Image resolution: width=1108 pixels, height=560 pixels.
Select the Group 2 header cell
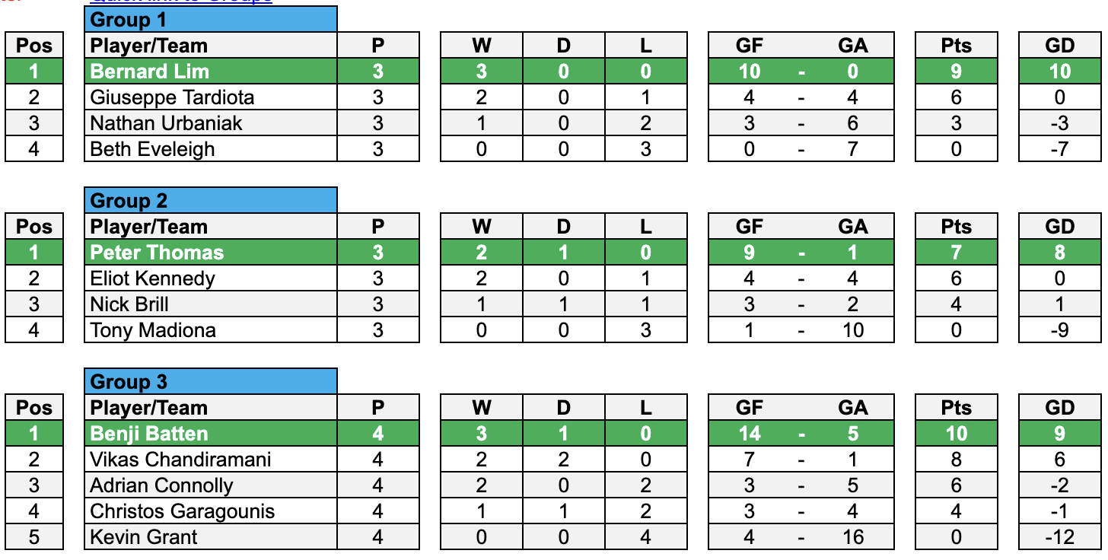(211, 200)
